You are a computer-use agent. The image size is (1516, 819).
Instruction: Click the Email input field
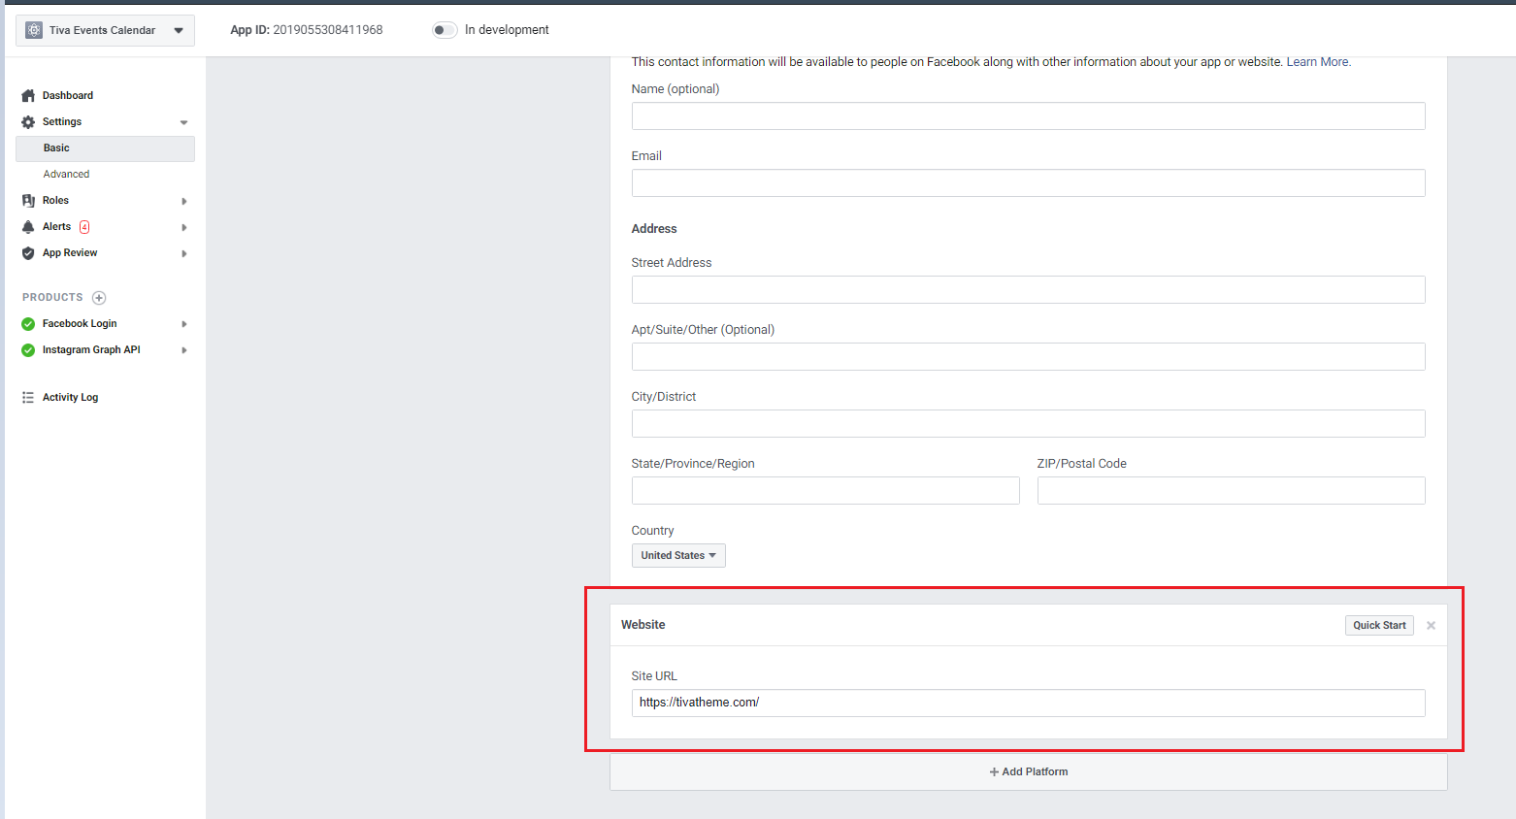coord(1029,183)
